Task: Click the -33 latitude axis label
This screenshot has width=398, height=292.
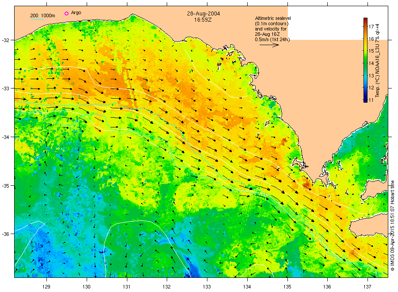Action: (5, 88)
